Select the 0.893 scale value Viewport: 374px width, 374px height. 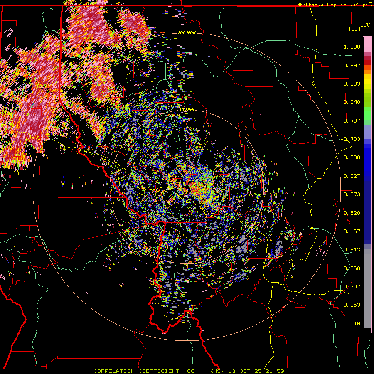pos(352,84)
